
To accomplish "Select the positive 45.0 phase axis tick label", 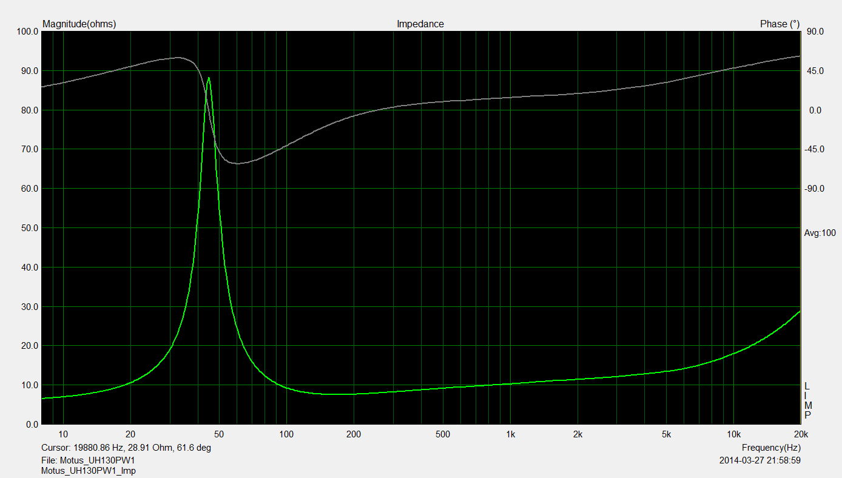I will point(814,71).
